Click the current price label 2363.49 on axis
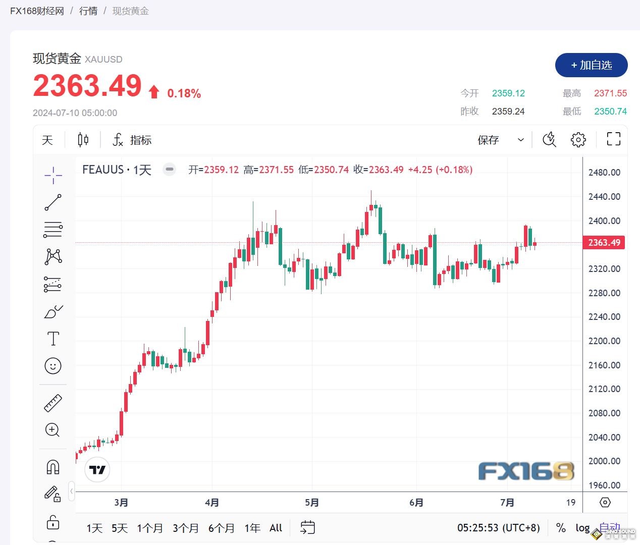640x545 pixels. tap(604, 243)
